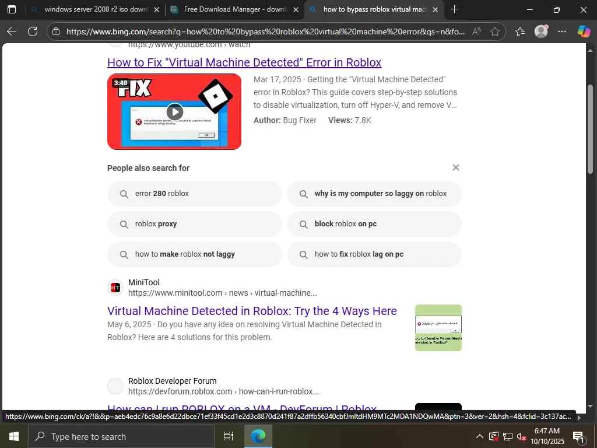Open Roblox Developer Forum site name
This screenshot has height=448, width=597.
pyautogui.click(x=173, y=381)
